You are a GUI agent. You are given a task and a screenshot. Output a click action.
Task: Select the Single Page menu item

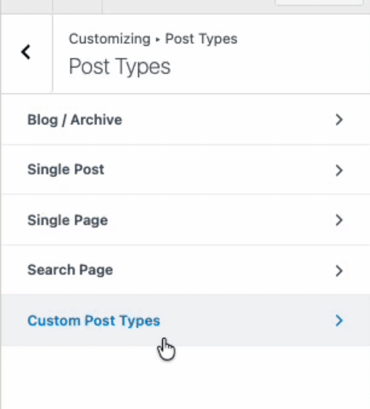67,220
